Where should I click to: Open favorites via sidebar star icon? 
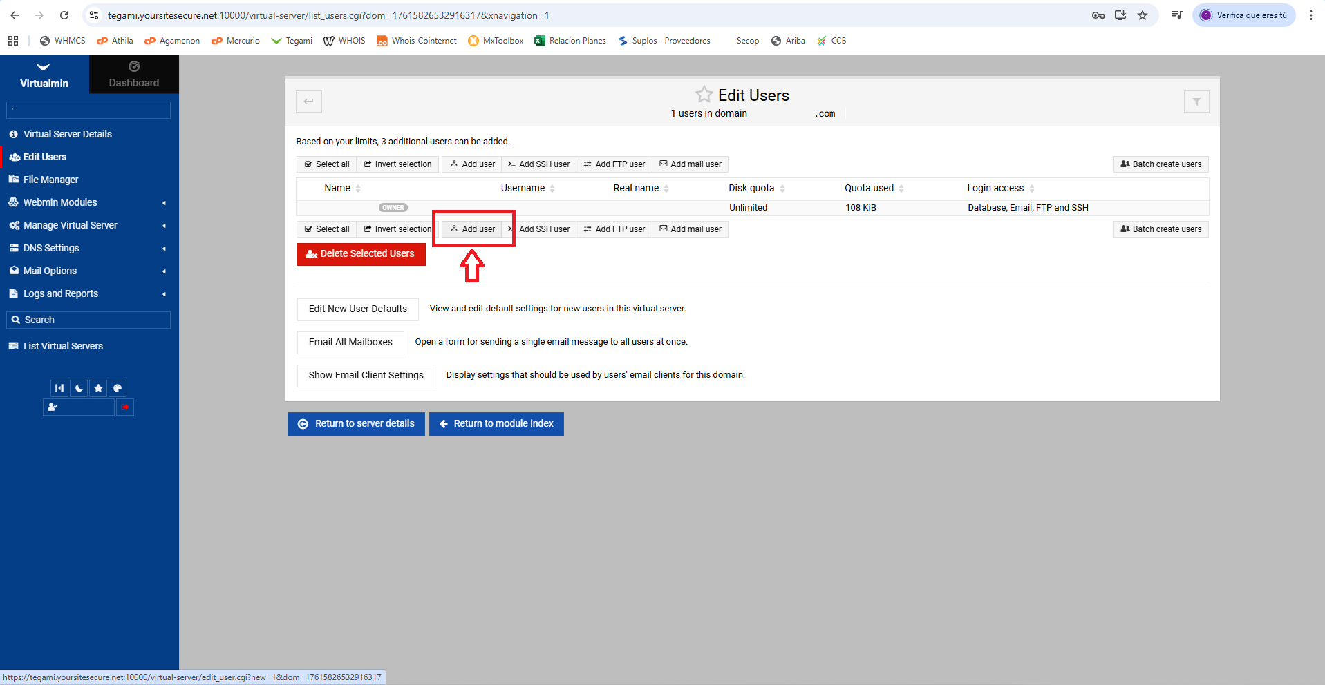click(x=98, y=388)
